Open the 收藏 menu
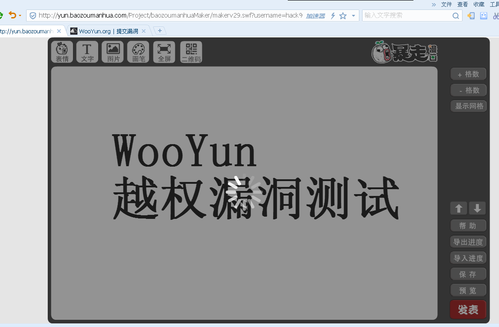This screenshot has width=499, height=327. [x=479, y=5]
